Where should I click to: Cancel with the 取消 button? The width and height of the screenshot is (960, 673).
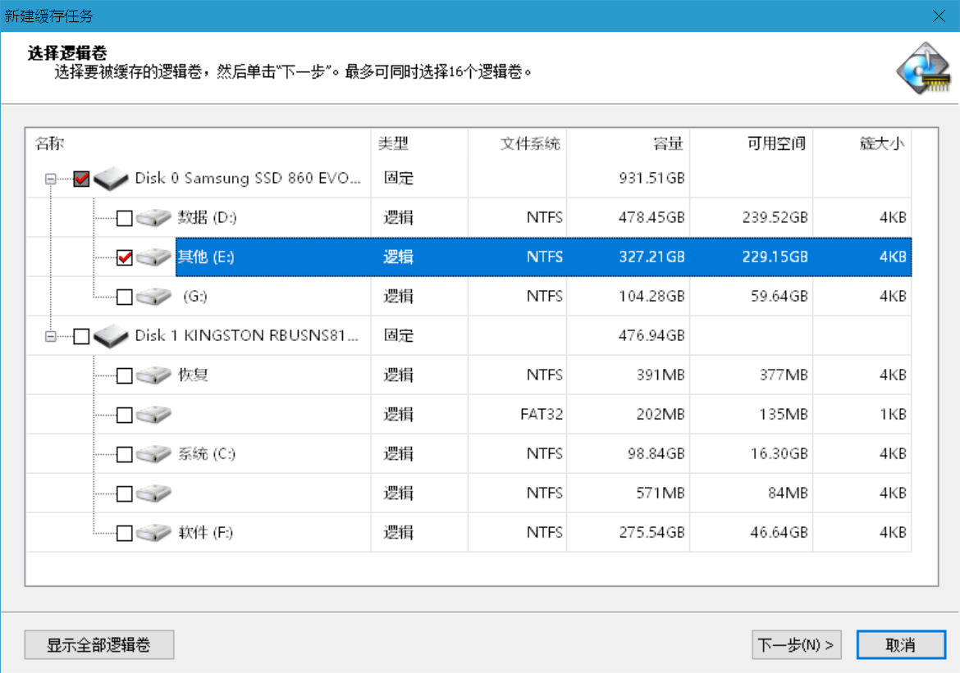[x=900, y=645]
